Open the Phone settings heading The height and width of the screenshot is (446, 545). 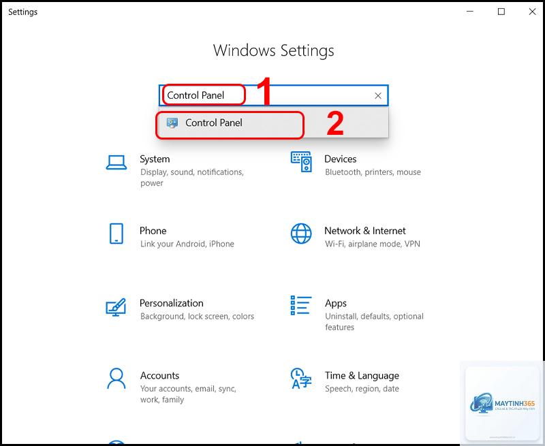(153, 231)
